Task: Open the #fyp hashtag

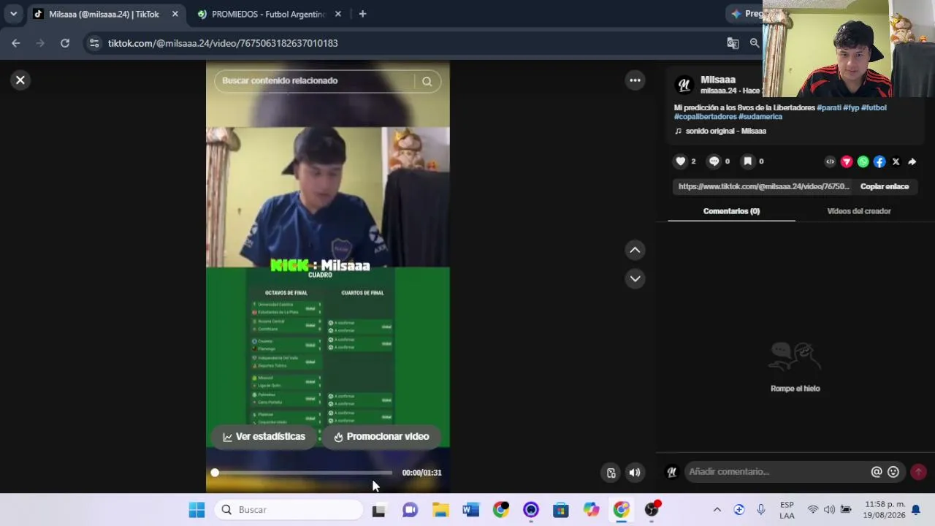Action: [x=851, y=107]
